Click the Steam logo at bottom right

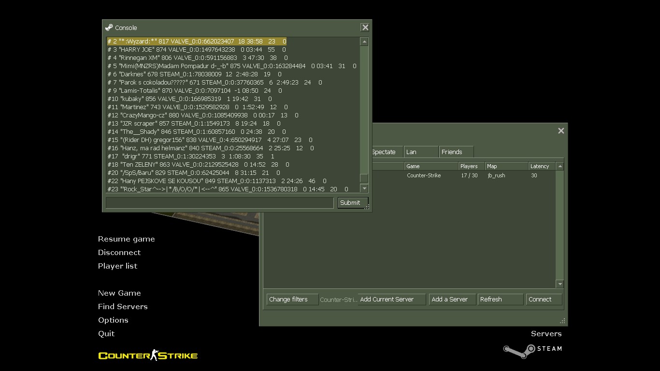click(532, 351)
